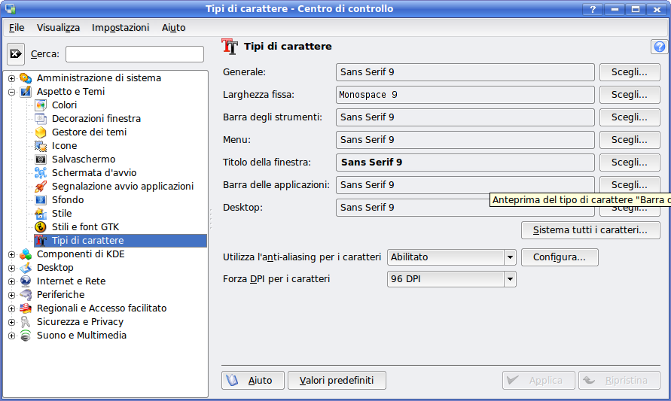671x401 pixels.
Task: Click Scegli for the Generale font
Action: point(629,72)
